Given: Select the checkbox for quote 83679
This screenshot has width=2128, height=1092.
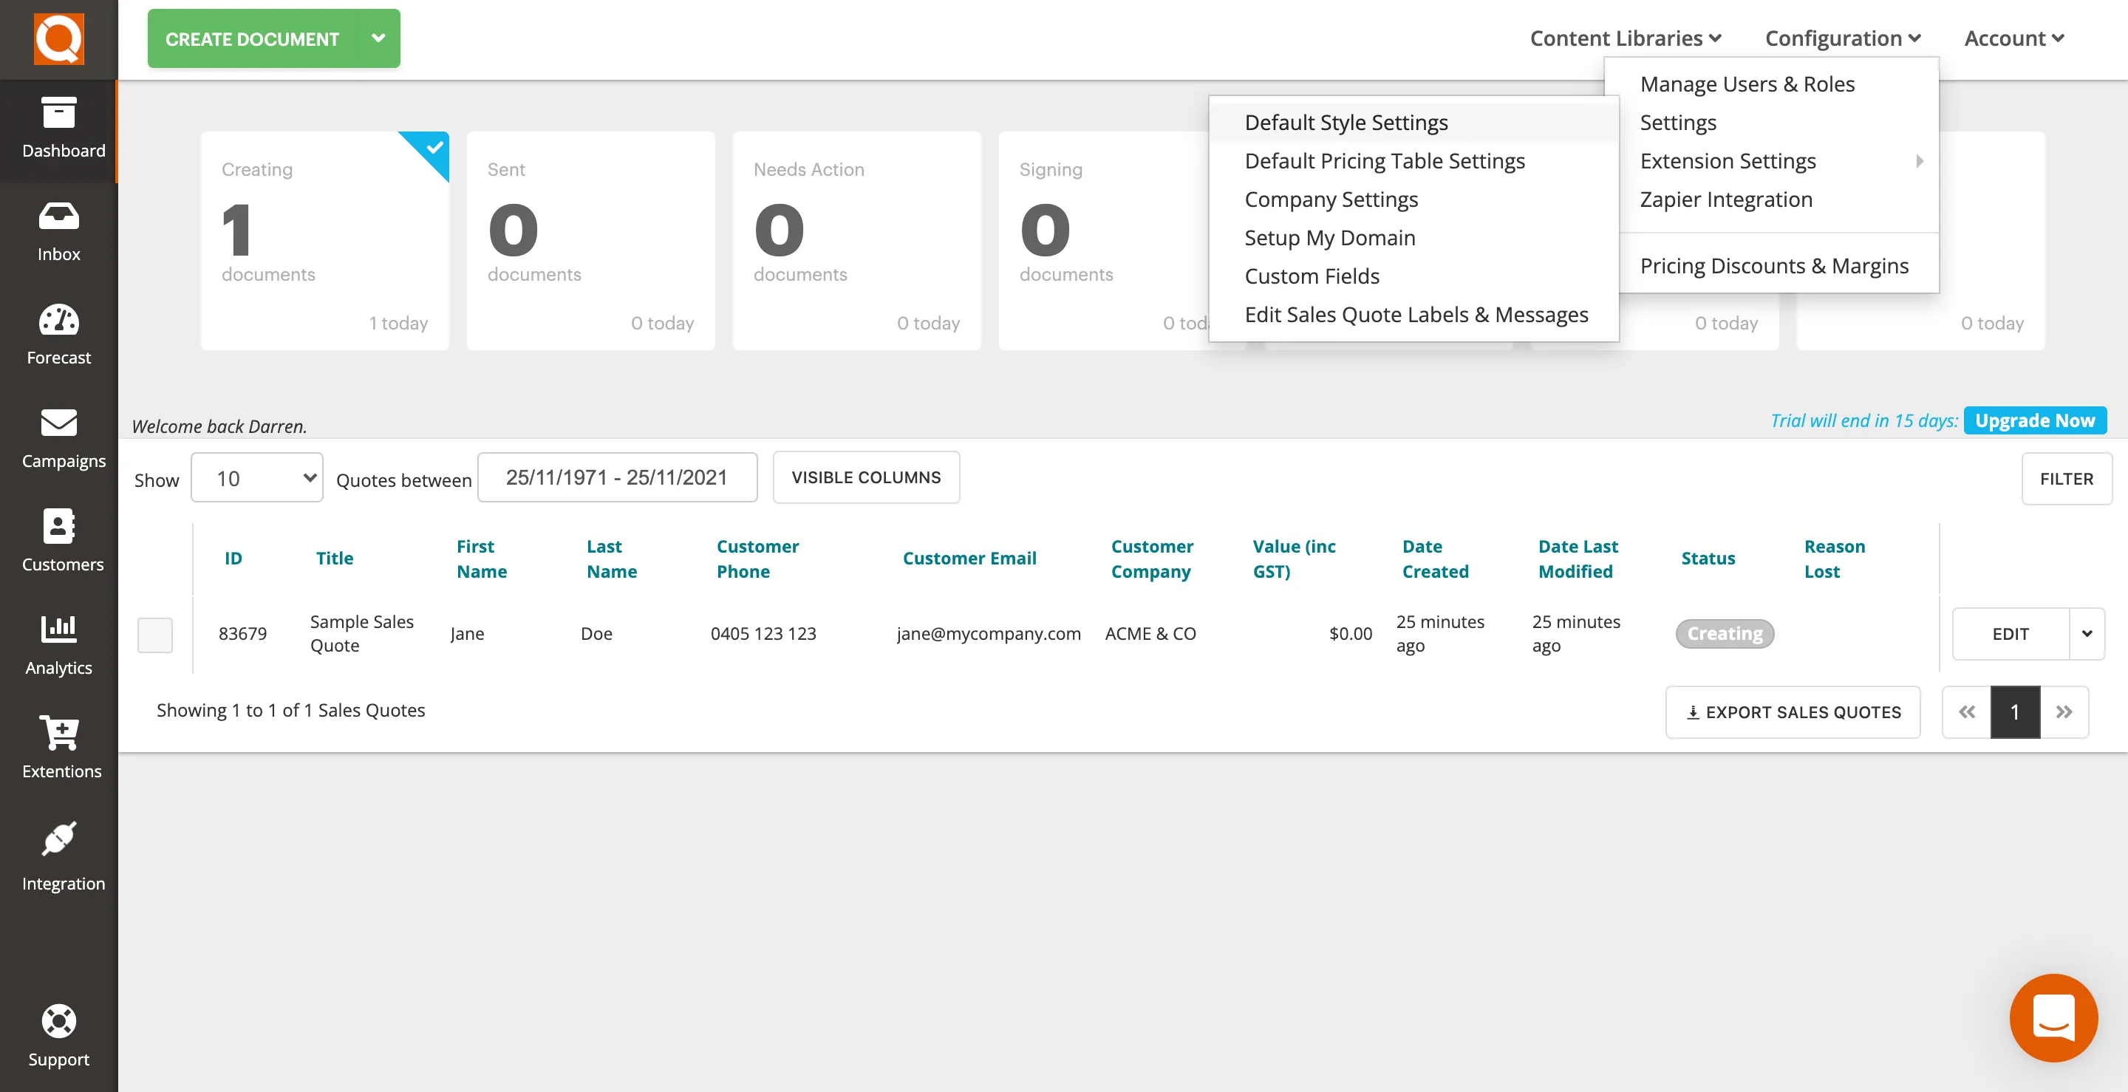Looking at the screenshot, I should (154, 635).
